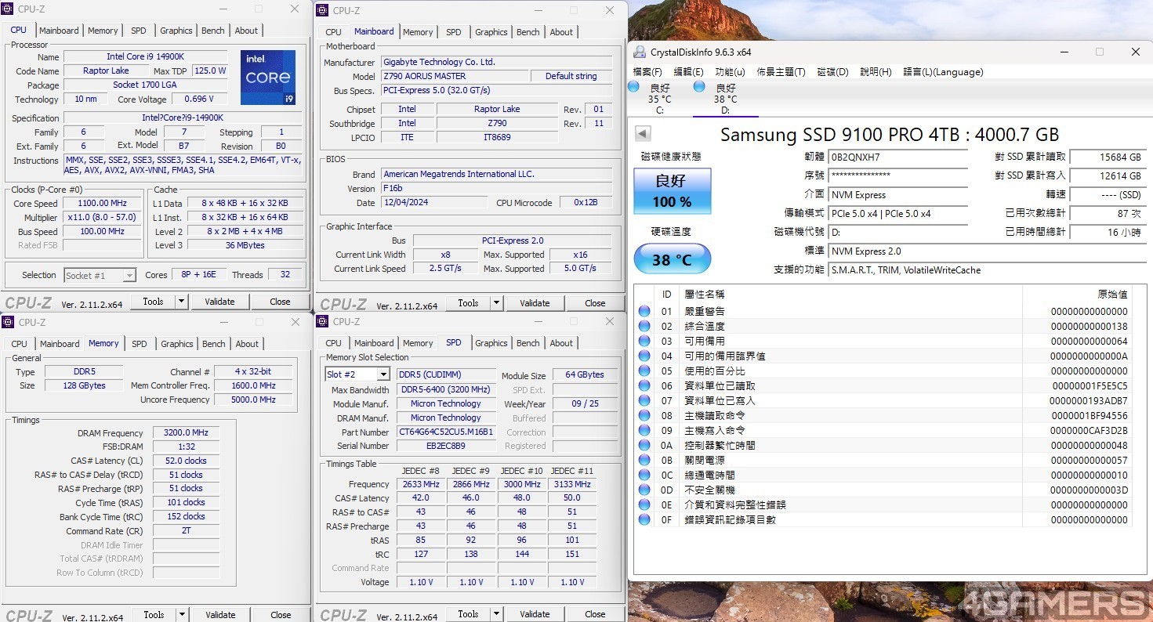Click the 128 GBytes memory size value
This screenshot has width=1153, height=622.
84,385
